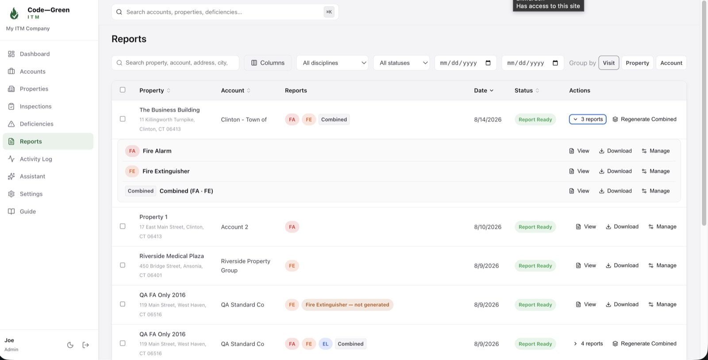708x360 pixels.
Task: Manage the Riverside Medical Plaza report
Action: 662,265
